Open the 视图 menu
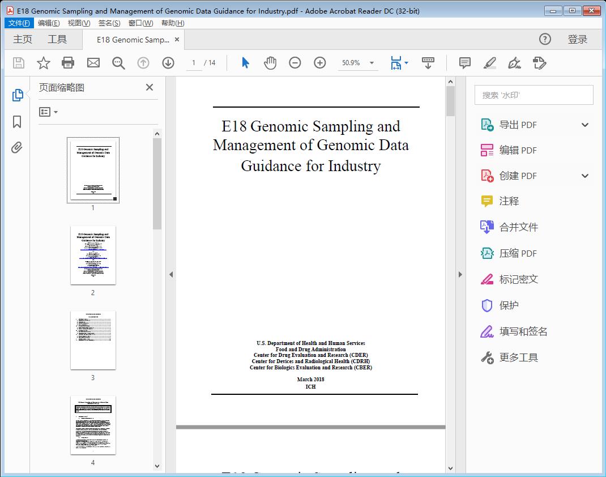This screenshot has width=606, height=477. 79,23
